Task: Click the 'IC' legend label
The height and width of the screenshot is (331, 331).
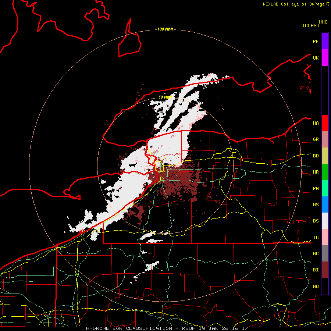Action: coord(316,238)
